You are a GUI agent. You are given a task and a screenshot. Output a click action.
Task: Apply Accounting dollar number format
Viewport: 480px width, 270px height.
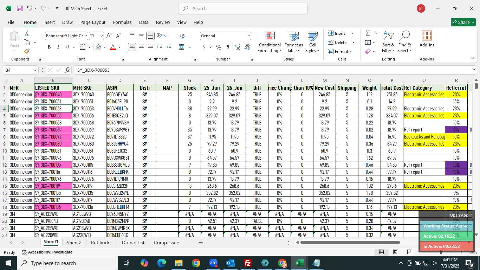(204, 47)
